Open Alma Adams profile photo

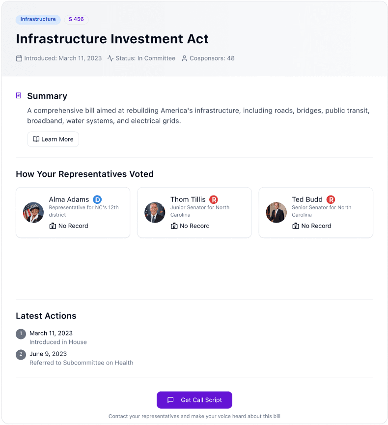pyautogui.click(x=33, y=212)
